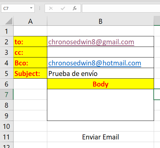Select column A header
The width and height of the screenshot is (160, 148).
tap(30, 21)
